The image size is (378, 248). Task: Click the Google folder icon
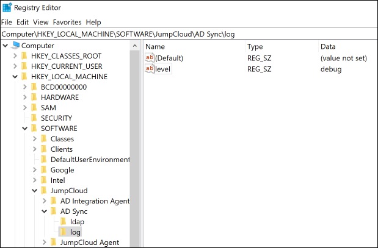pos(43,170)
